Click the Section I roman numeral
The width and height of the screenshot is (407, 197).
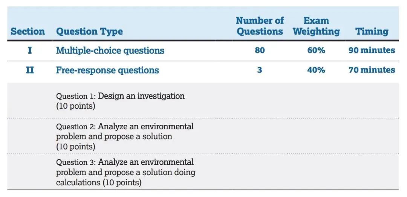click(30, 50)
